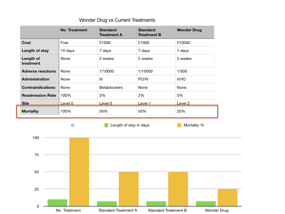Select the No Treatment mortality bar
Viewport: 285px width, 214px height.
point(79,172)
